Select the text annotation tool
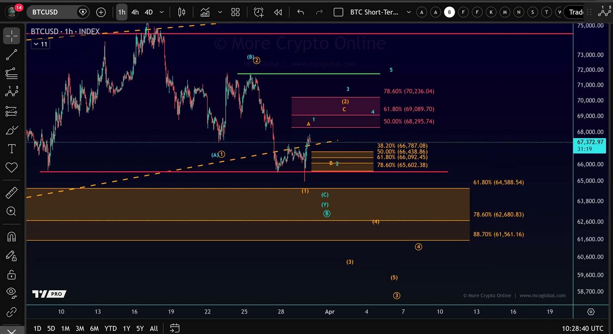This screenshot has height=334, width=613. (11, 149)
